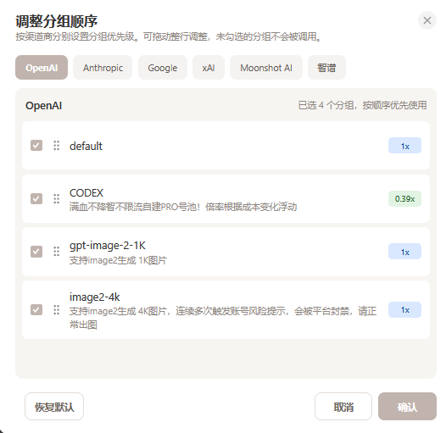
Task: Click the 1x badge on image2-4k row
Action: pyautogui.click(x=404, y=309)
